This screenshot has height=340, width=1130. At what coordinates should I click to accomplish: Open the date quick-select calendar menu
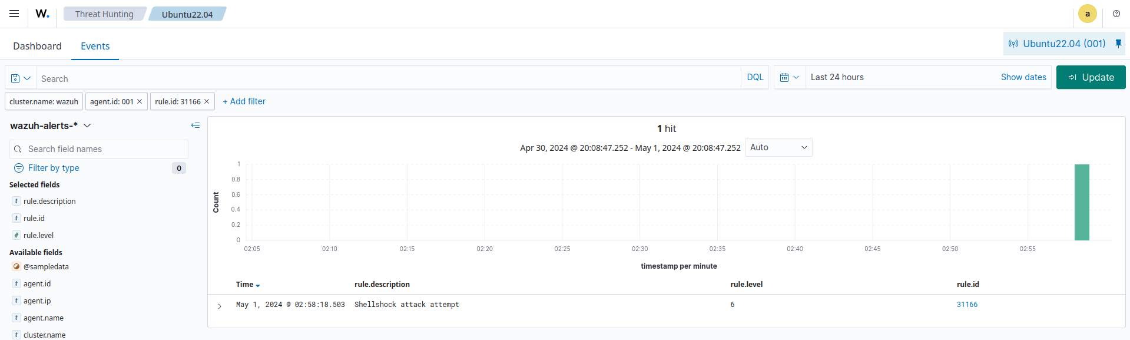[x=789, y=77]
